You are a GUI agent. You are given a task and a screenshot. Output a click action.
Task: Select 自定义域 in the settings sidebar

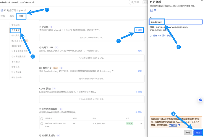[15, 30]
